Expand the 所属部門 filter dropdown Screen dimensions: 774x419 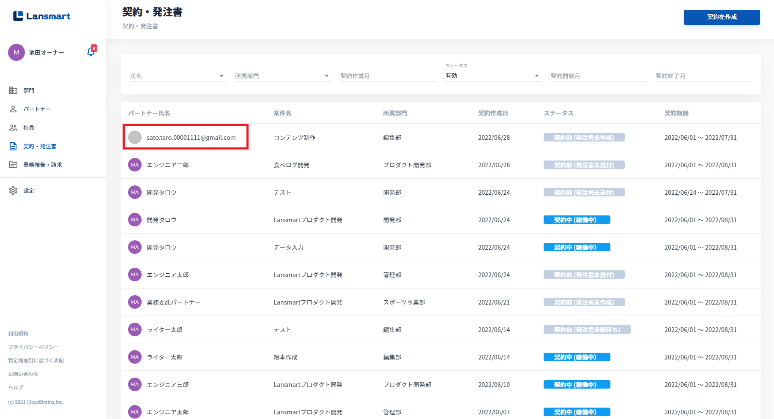point(326,76)
